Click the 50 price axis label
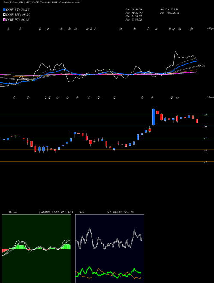214x283 pixels. [x=205, y=126]
